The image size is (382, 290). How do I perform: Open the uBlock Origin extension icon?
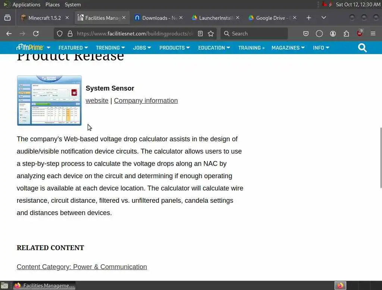[360, 33]
